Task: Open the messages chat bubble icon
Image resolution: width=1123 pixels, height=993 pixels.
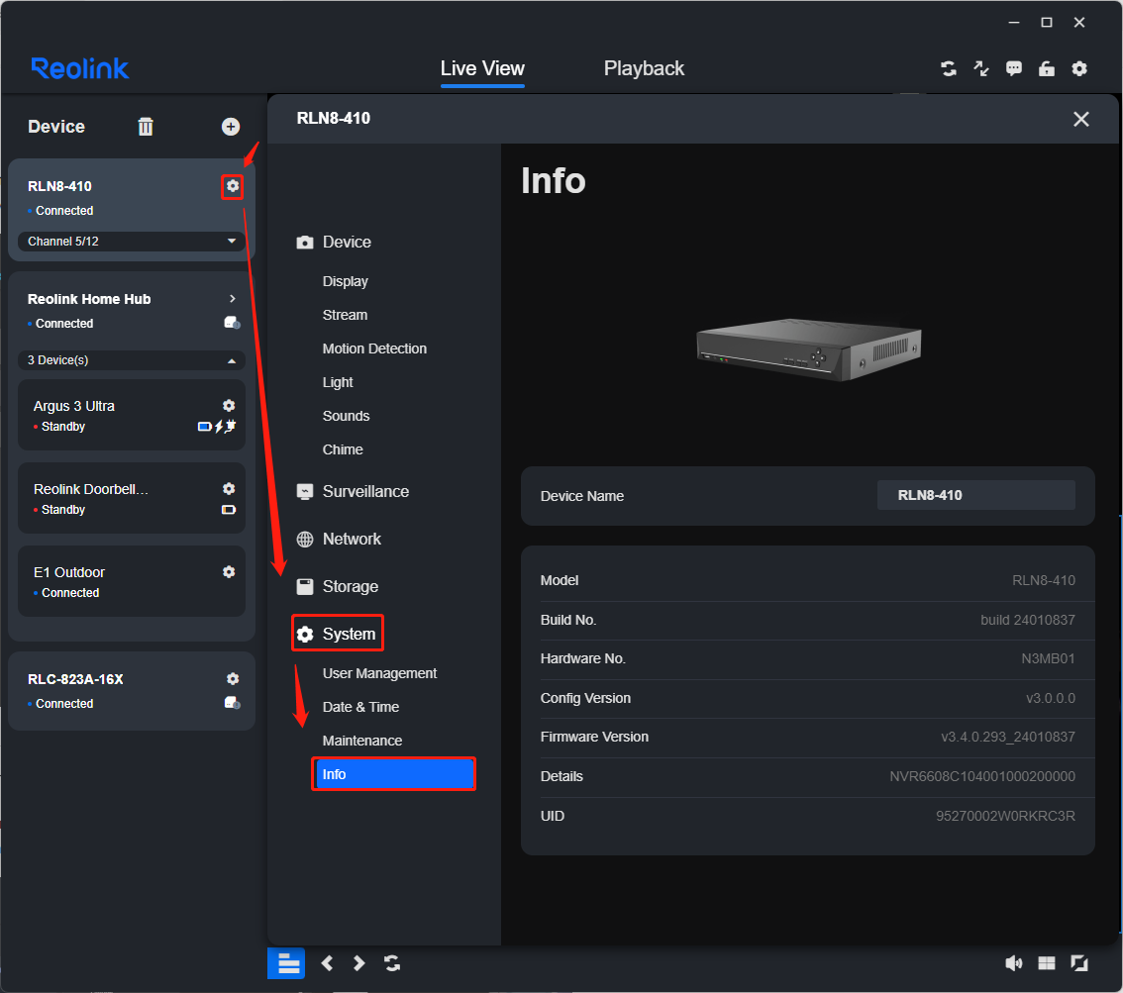Action: tap(1014, 68)
